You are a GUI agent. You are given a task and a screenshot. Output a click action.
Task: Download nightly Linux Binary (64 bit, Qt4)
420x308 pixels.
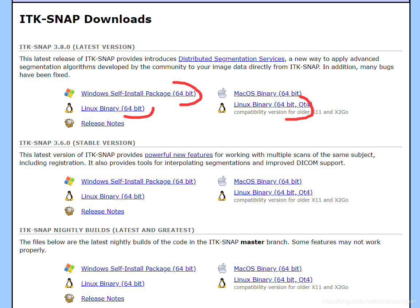click(273, 279)
